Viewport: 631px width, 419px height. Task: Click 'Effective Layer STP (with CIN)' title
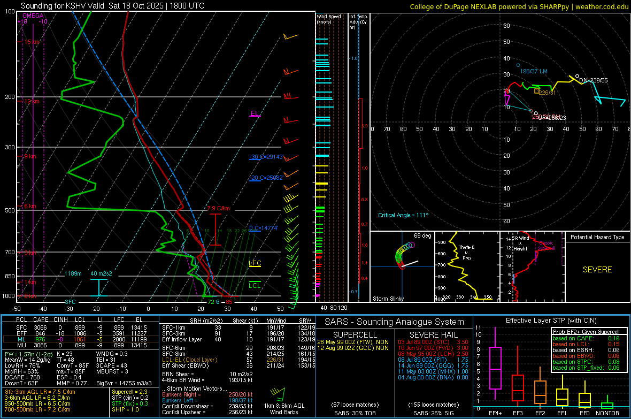point(551,321)
